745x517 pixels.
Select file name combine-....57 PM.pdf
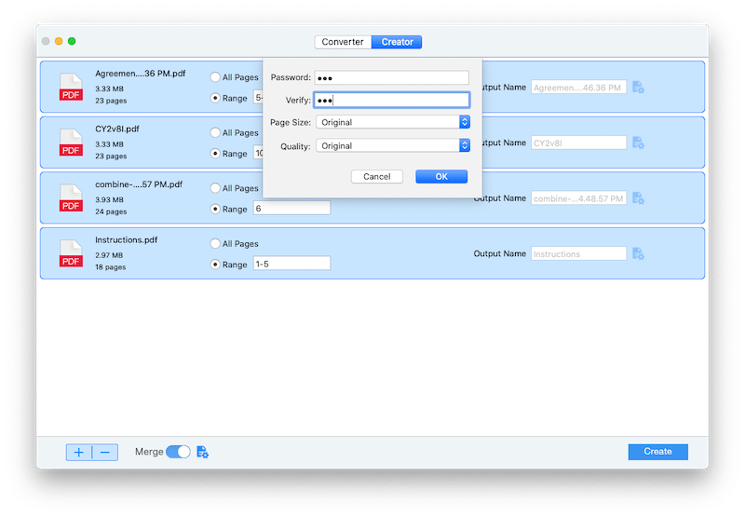139,184
